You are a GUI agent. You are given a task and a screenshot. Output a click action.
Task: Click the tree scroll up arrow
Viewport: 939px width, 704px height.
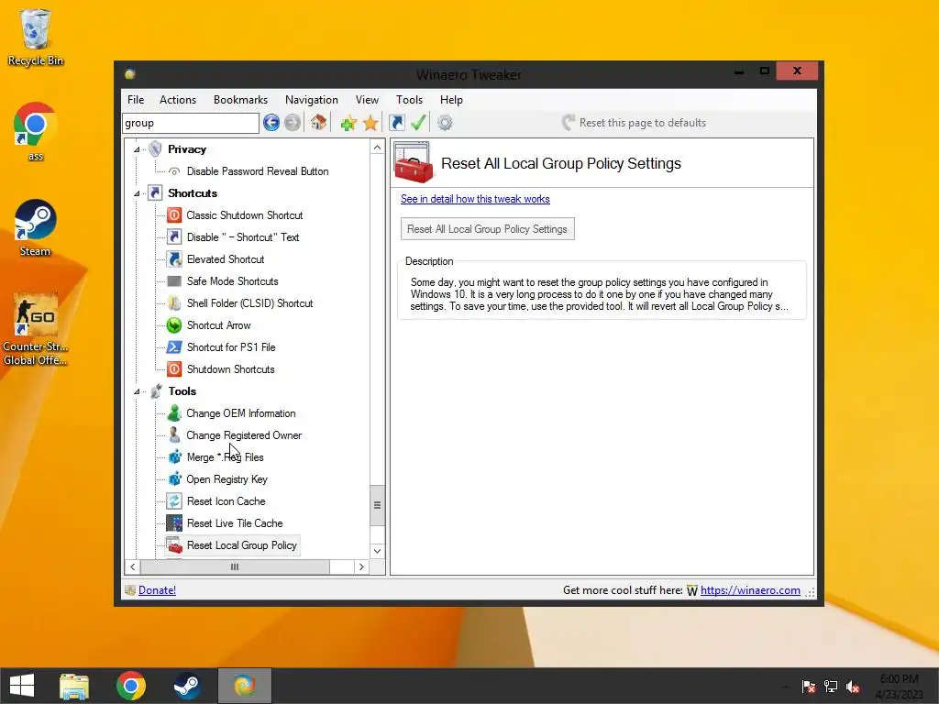coord(377,148)
